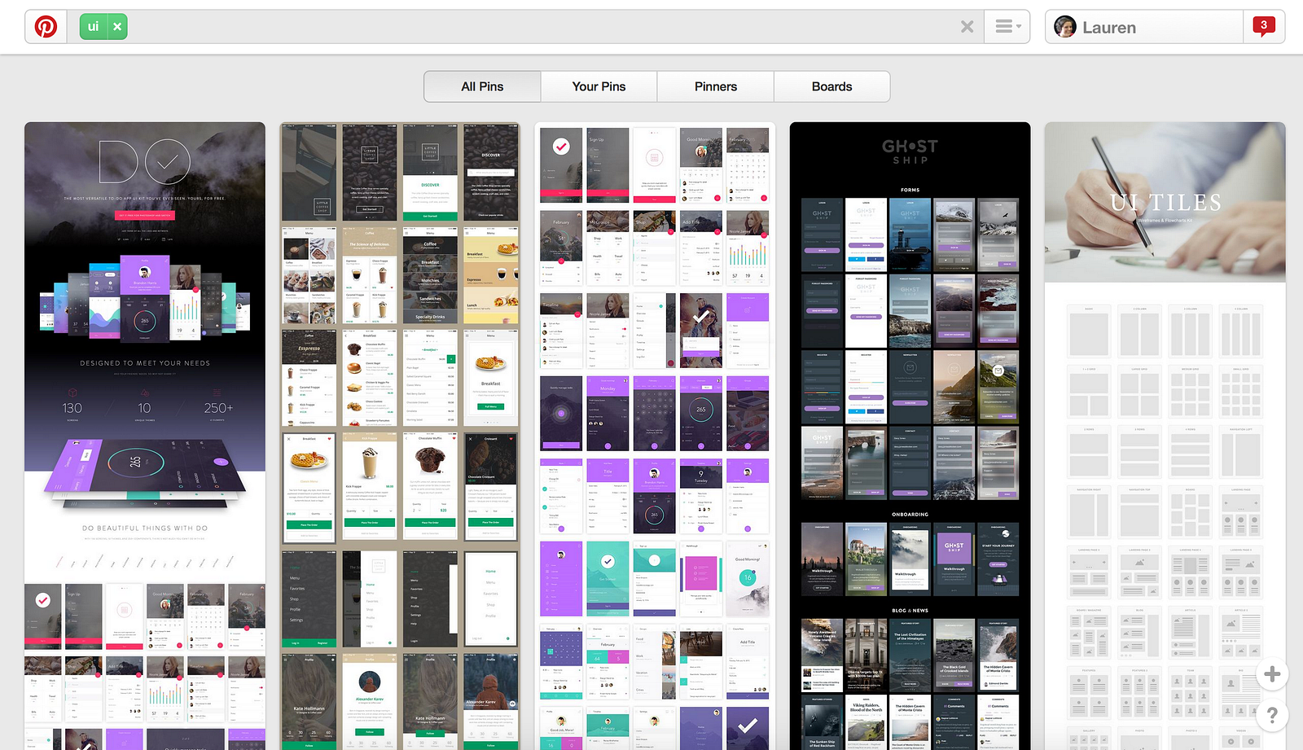
Task: Open the categories menu dropdown
Action: click(1007, 27)
